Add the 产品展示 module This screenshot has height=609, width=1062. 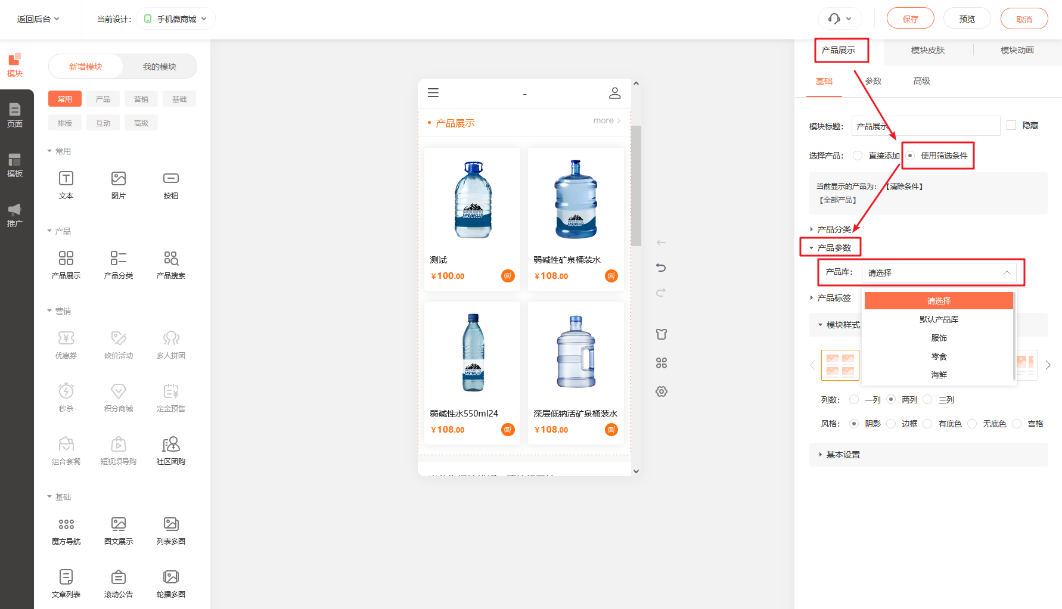pyautogui.click(x=66, y=265)
